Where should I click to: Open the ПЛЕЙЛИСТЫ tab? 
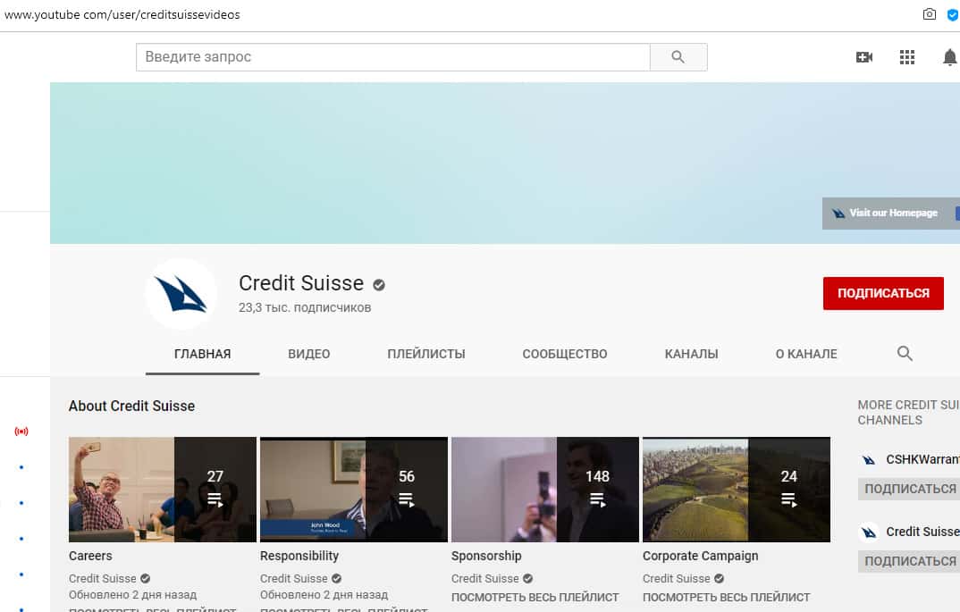pos(425,354)
